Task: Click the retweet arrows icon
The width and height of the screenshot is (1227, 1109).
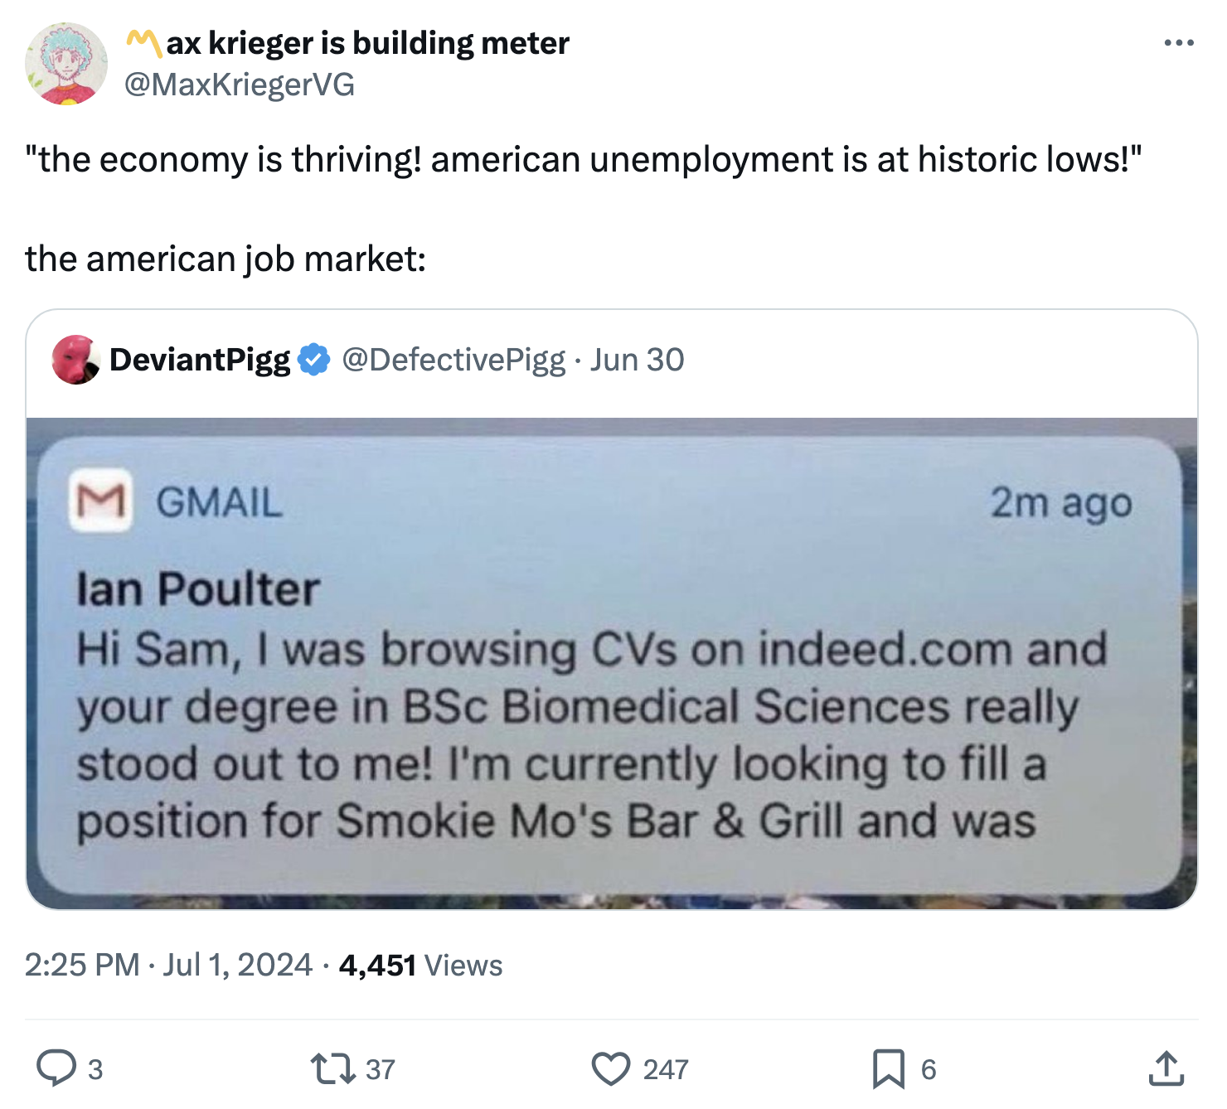Action: (x=332, y=1068)
